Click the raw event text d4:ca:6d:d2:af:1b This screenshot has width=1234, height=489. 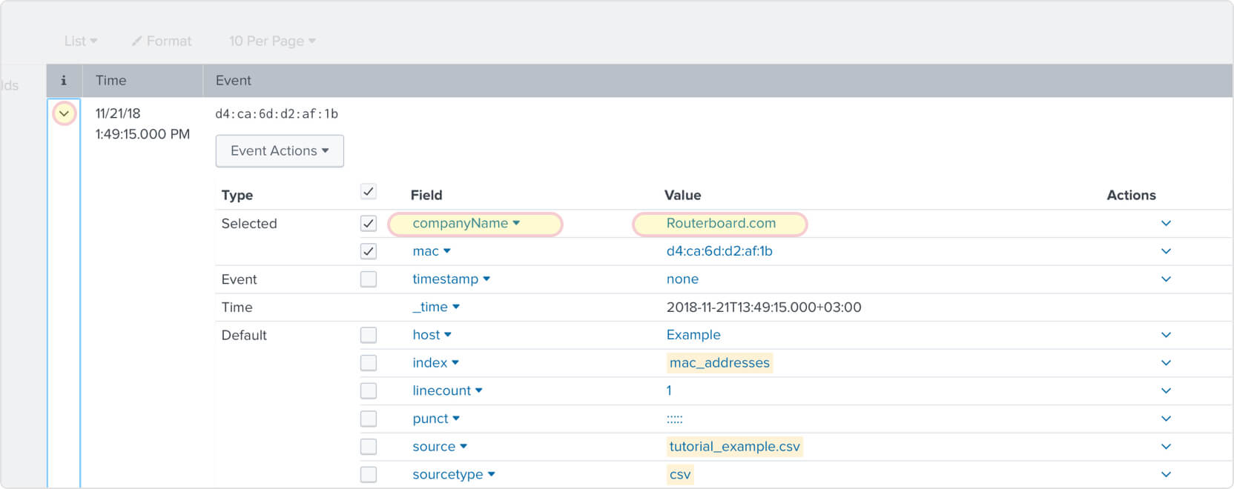[x=277, y=114]
